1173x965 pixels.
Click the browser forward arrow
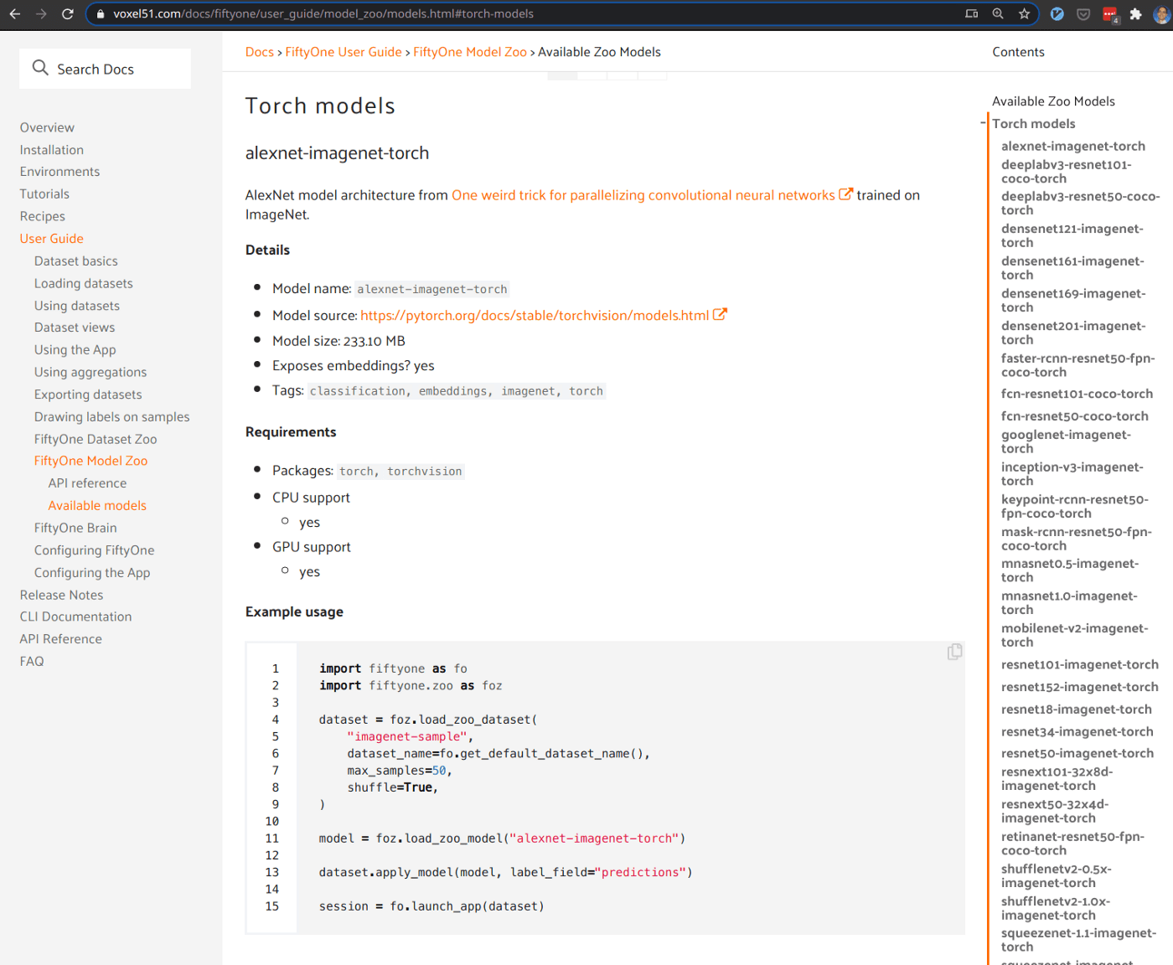point(41,13)
